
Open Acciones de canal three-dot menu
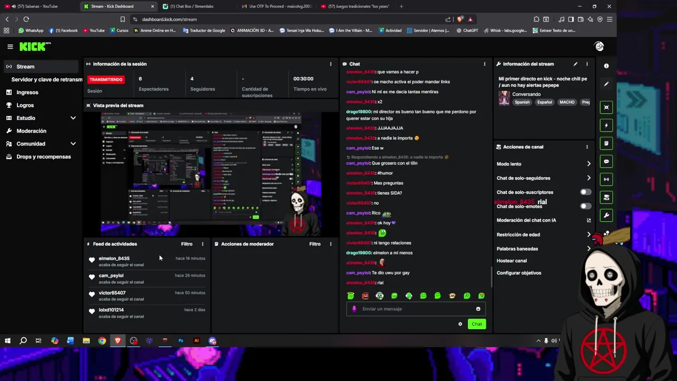coord(587,147)
